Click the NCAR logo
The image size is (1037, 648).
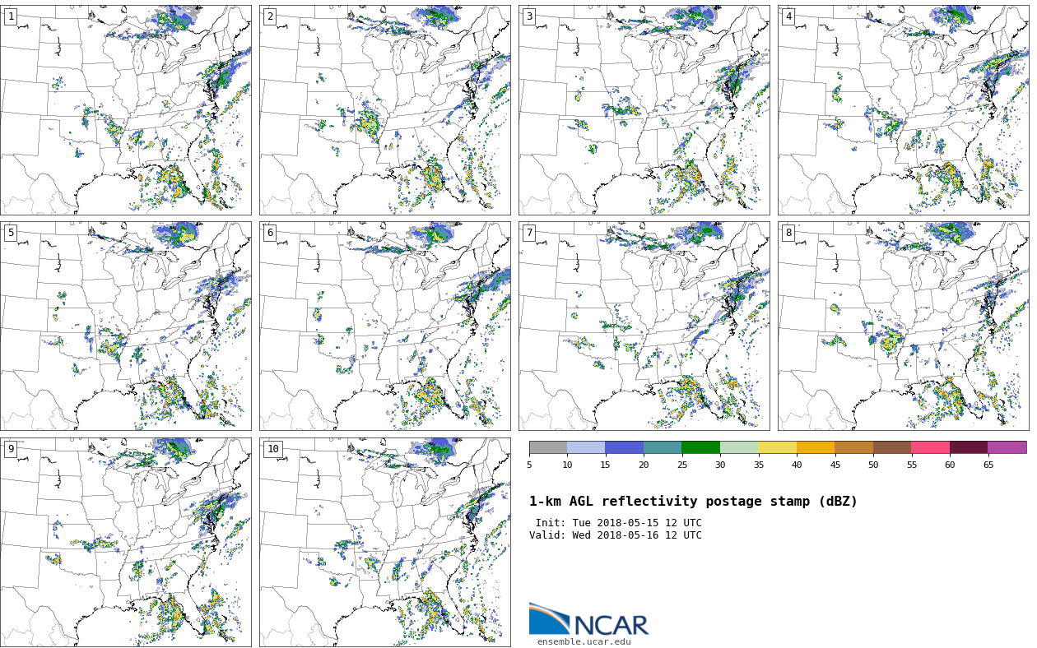[588, 620]
